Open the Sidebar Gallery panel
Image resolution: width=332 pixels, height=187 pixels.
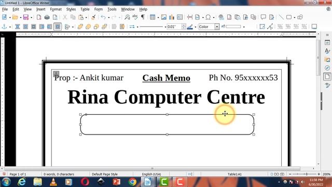tap(327, 60)
